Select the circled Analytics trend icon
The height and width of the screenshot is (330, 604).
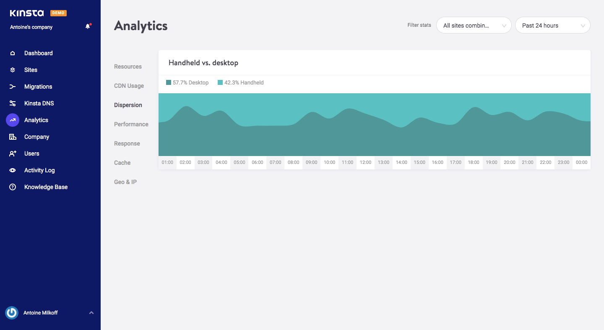12,120
